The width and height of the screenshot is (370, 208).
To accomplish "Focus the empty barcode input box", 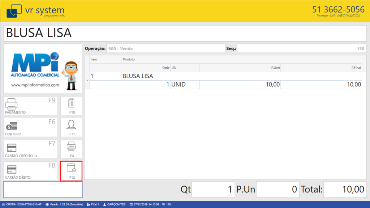I will (x=43, y=190).
